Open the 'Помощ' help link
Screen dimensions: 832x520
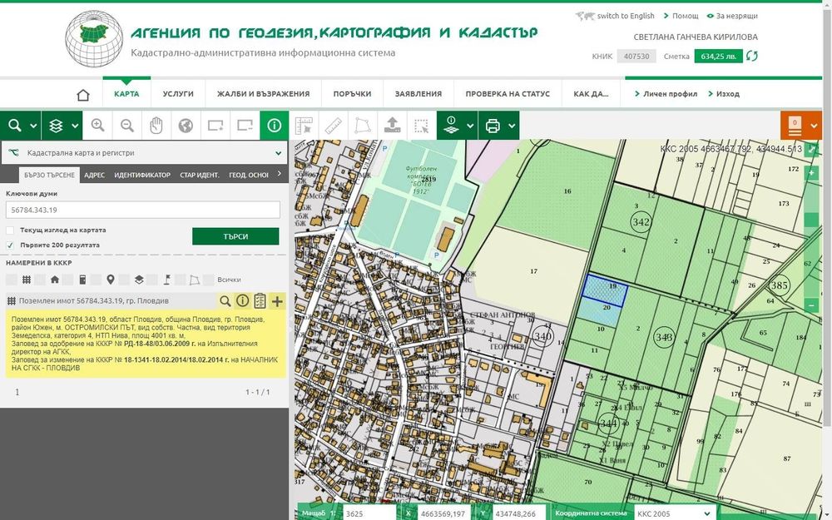pos(685,16)
